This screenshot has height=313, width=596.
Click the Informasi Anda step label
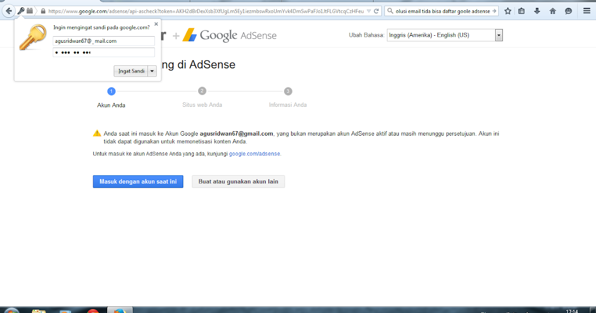click(x=288, y=105)
